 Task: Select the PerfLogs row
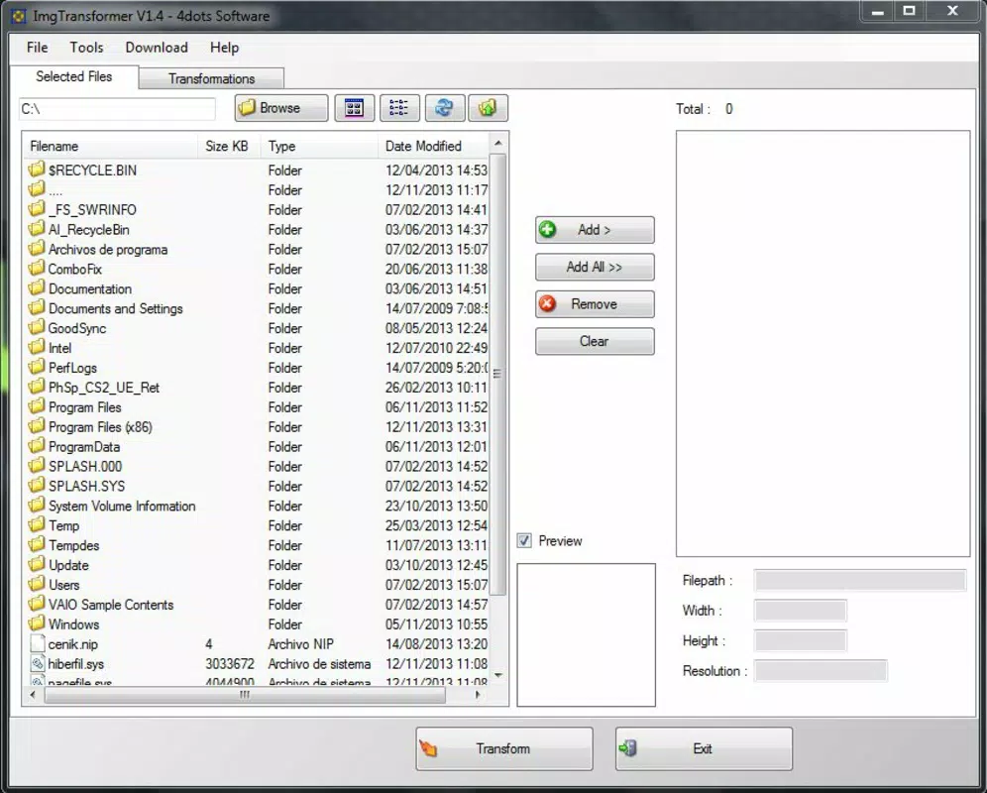pyautogui.click(x=257, y=368)
